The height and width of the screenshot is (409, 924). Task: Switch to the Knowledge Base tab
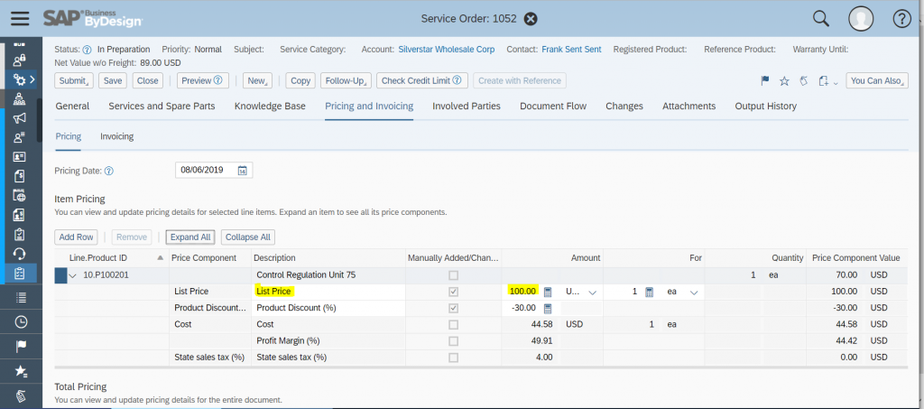click(270, 106)
